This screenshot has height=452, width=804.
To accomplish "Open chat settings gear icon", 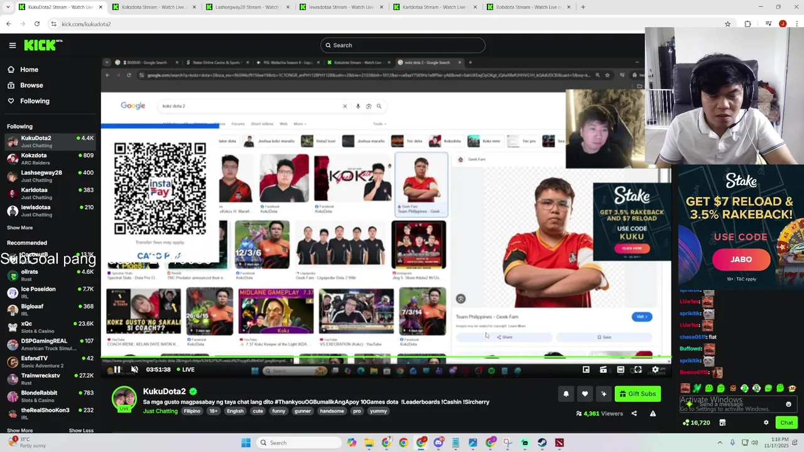I will 766,422.
